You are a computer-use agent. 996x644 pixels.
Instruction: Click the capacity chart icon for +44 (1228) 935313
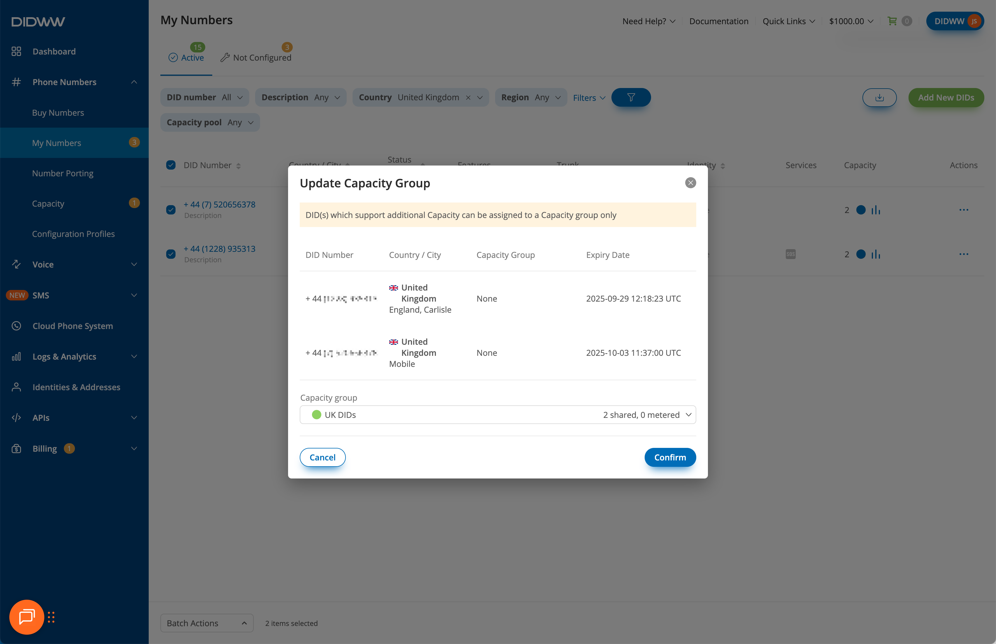876,254
